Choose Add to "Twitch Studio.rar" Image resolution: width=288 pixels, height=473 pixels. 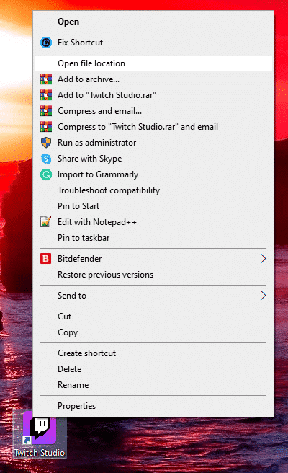coord(153,95)
